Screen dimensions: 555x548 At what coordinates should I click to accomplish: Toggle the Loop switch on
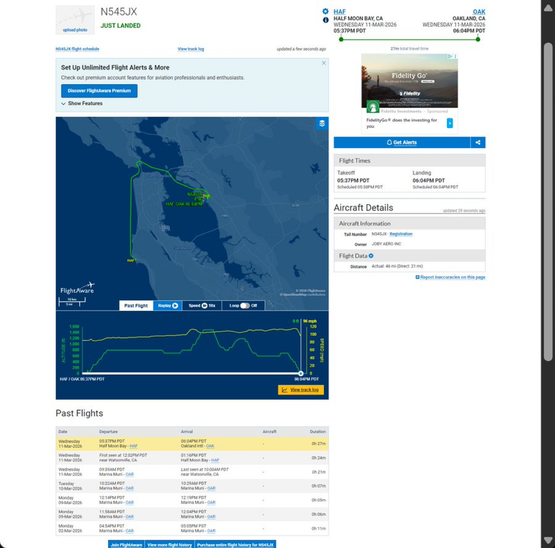(245, 306)
